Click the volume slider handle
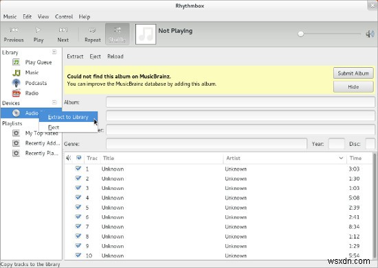 [300, 34]
